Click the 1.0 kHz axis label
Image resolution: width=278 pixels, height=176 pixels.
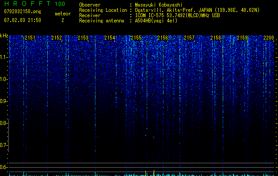tap(4, 79)
